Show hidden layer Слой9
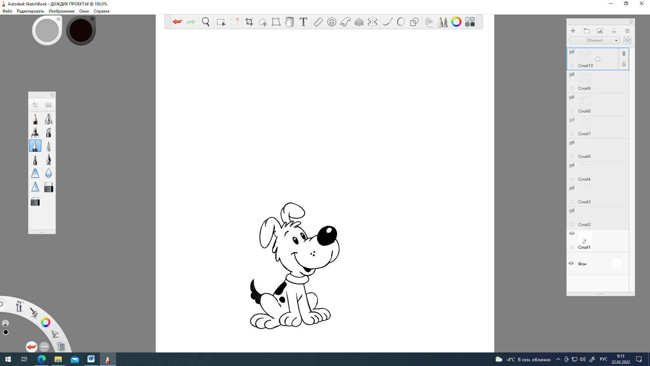 click(x=572, y=75)
